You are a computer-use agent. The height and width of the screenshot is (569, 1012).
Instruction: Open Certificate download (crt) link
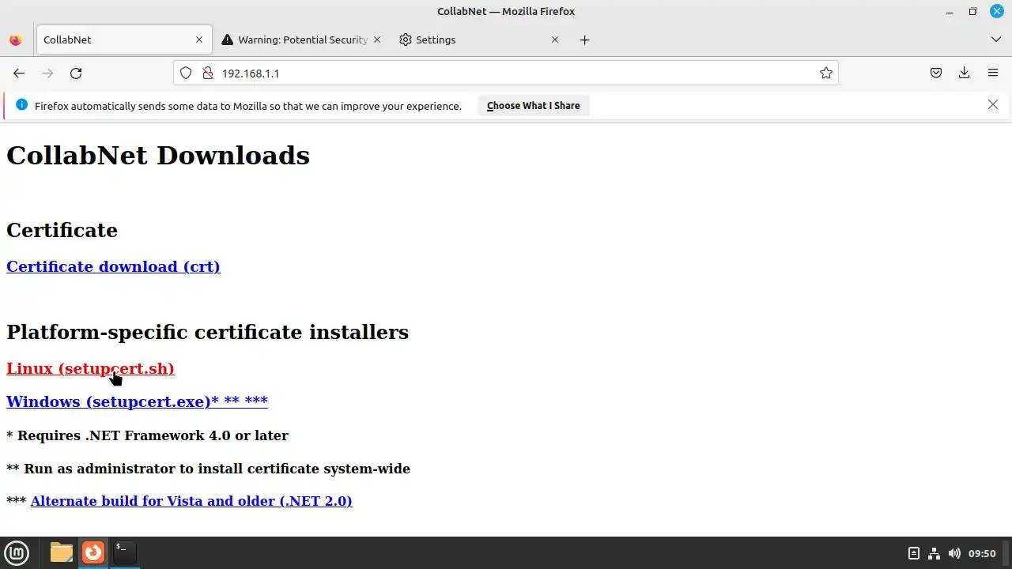(113, 266)
